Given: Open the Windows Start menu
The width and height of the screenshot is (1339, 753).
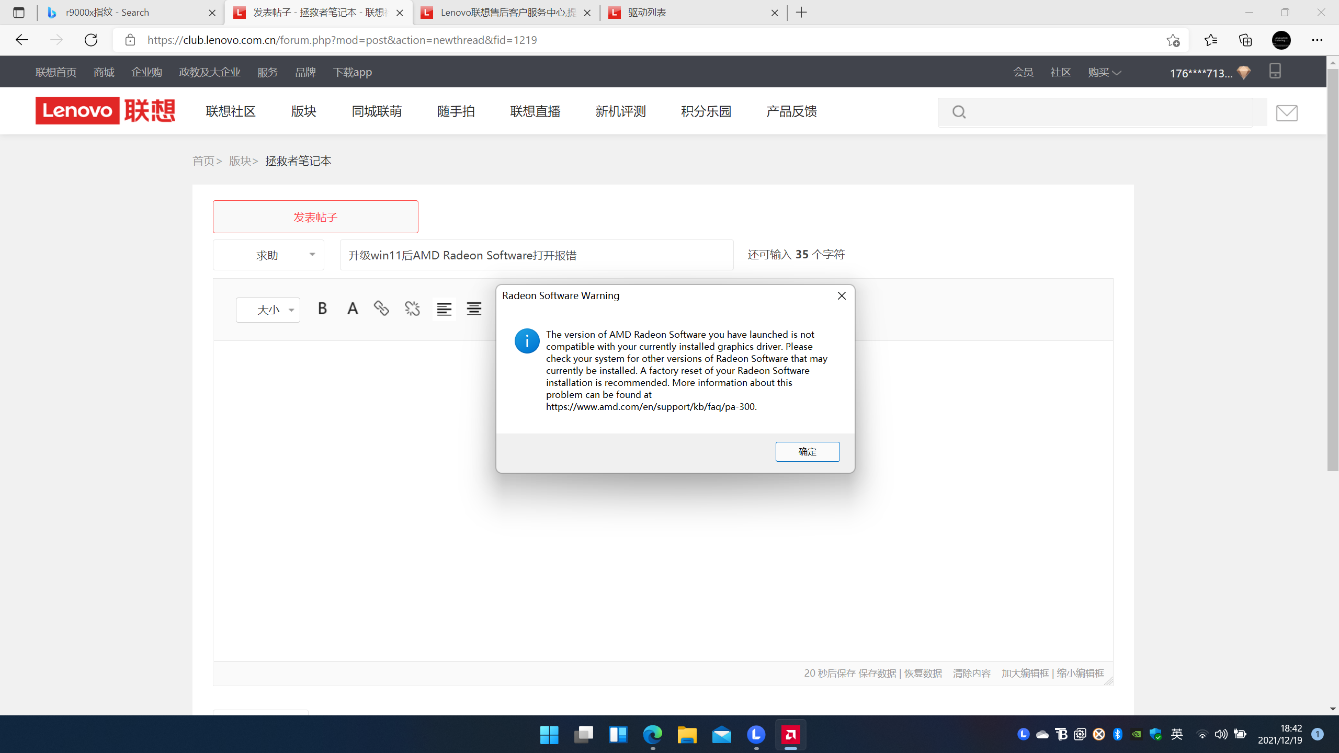Looking at the screenshot, I should [549, 735].
